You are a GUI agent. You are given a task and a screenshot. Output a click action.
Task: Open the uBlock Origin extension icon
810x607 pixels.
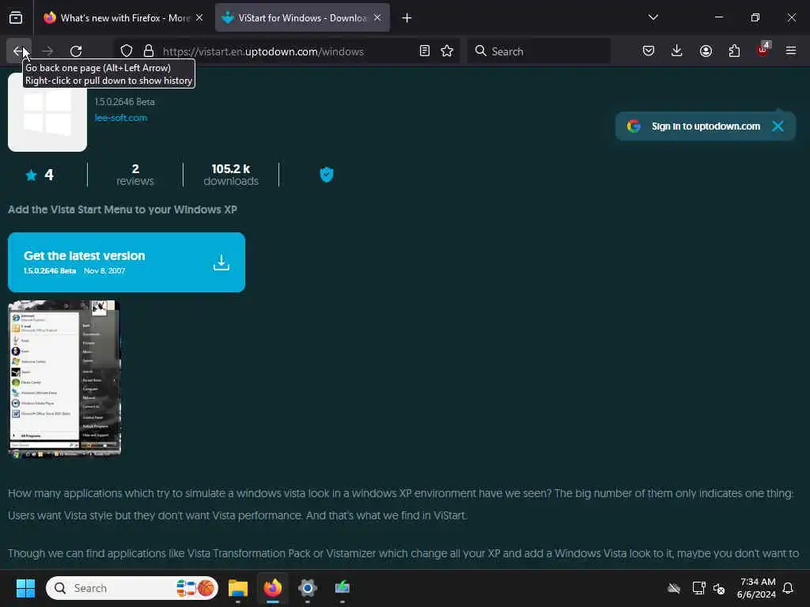(x=763, y=50)
